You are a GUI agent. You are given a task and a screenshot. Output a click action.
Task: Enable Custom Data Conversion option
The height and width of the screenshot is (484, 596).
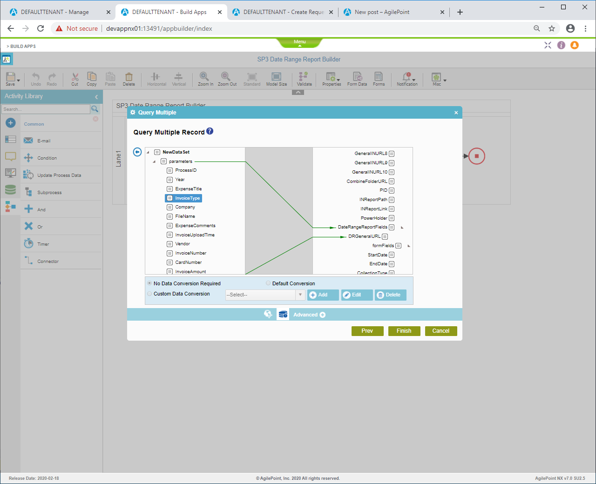click(150, 294)
